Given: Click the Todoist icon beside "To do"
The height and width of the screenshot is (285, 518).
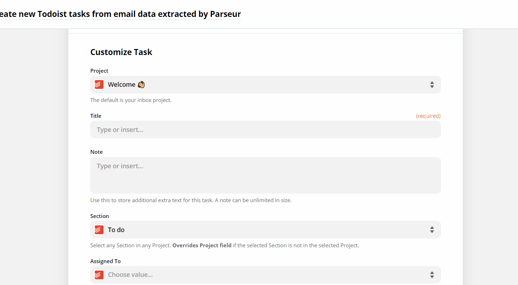Looking at the screenshot, I should coord(99,230).
